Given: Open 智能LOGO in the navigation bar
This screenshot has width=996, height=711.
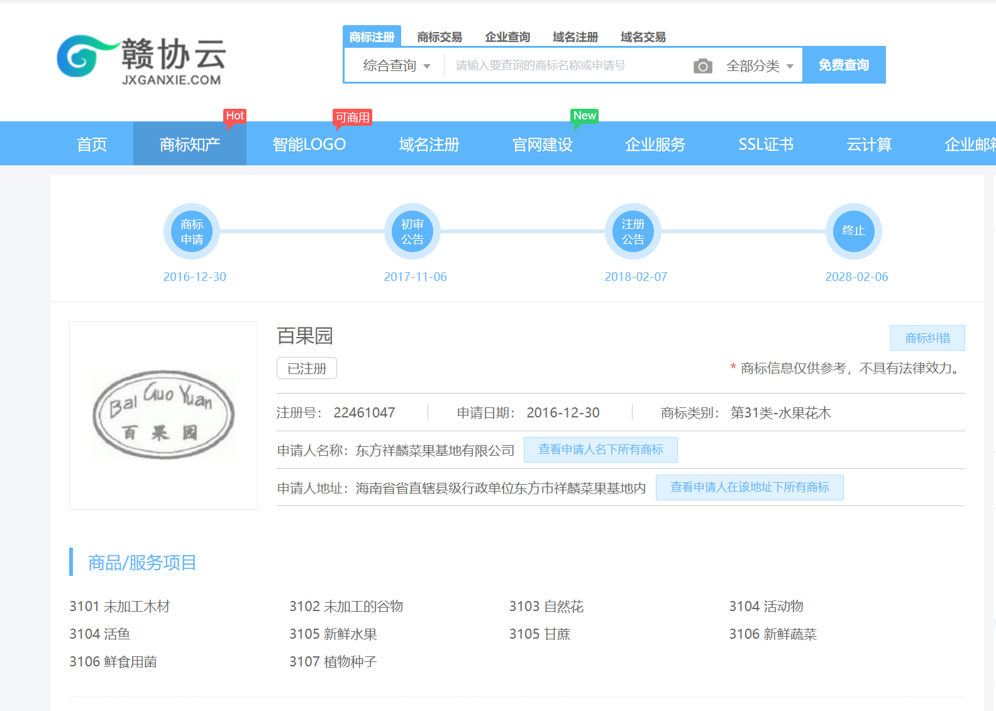Looking at the screenshot, I should 309,145.
